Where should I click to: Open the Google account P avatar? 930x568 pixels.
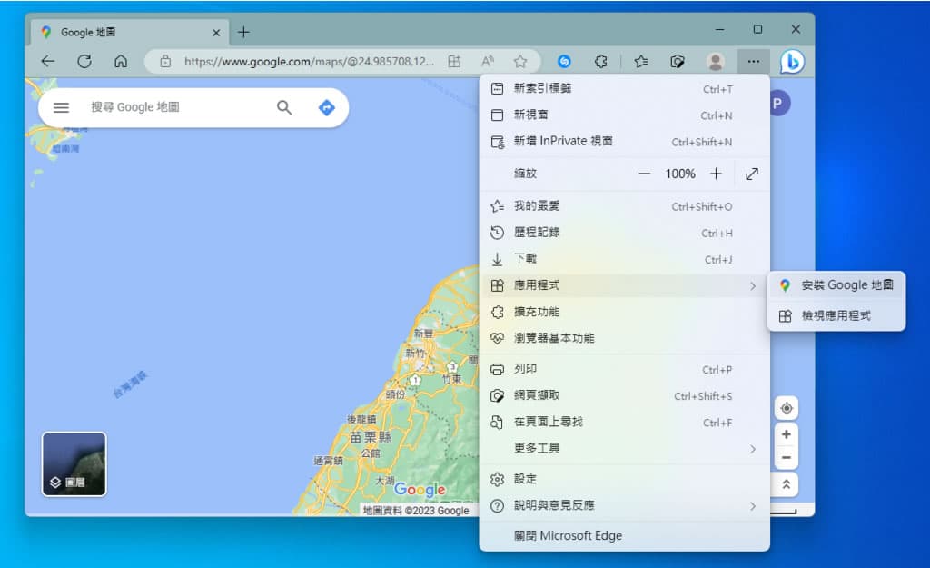(778, 104)
